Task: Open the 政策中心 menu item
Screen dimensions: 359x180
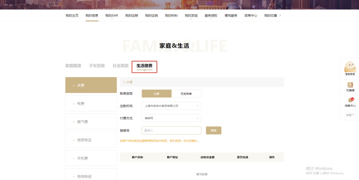Action: (x=251, y=16)
